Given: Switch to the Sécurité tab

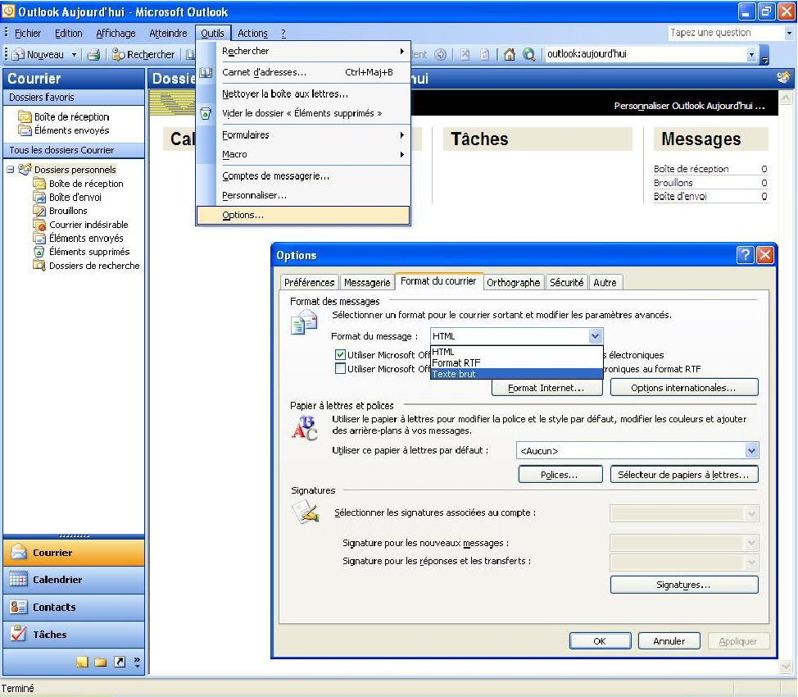Looking at the screenshot, I should [x=566, y=282].
